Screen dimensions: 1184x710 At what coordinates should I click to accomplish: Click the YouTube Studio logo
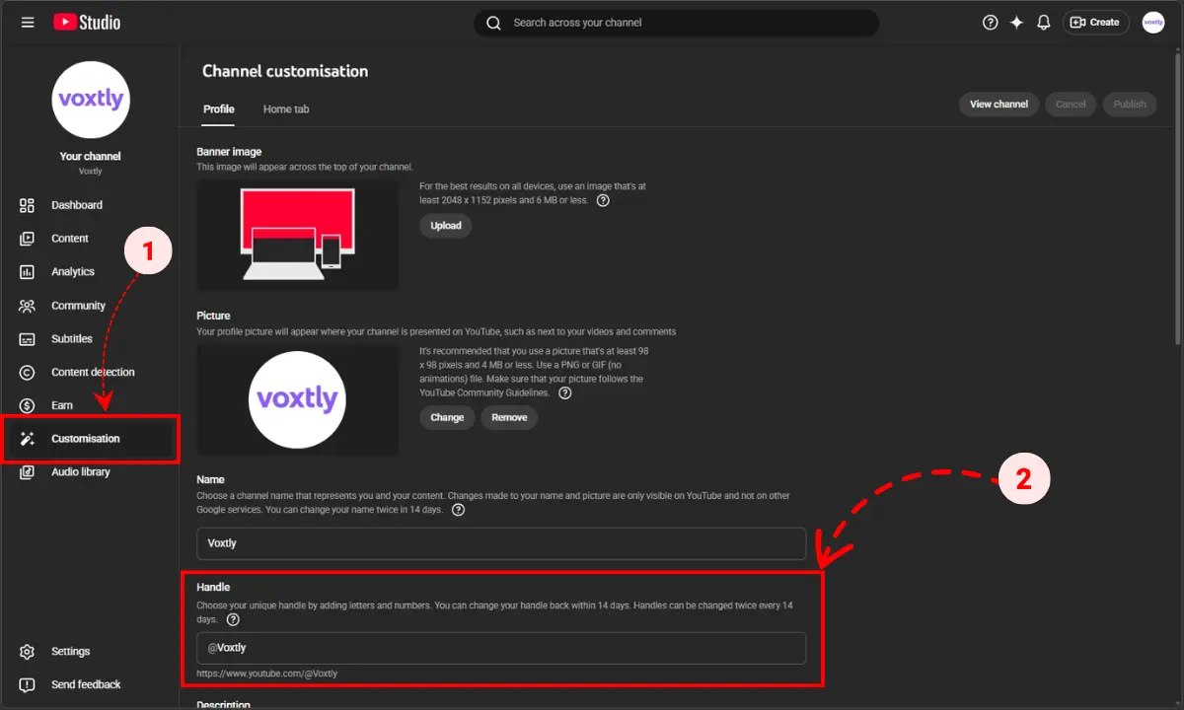pos(87,22)
